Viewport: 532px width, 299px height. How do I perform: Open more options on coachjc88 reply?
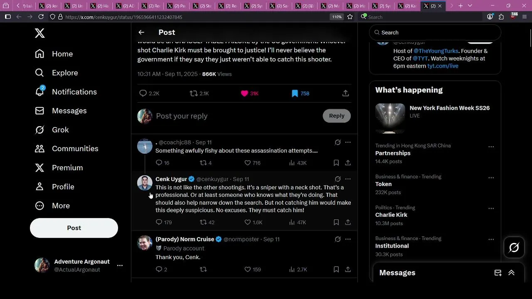tap(348, 142)
